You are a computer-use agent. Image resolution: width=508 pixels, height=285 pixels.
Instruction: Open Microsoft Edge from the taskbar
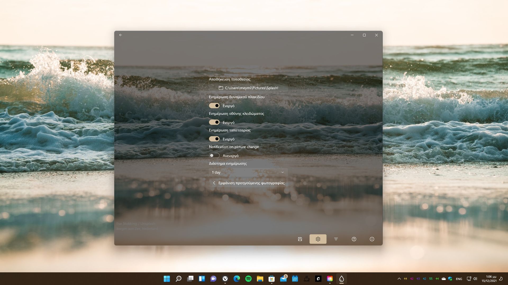(x=237, y=279)
